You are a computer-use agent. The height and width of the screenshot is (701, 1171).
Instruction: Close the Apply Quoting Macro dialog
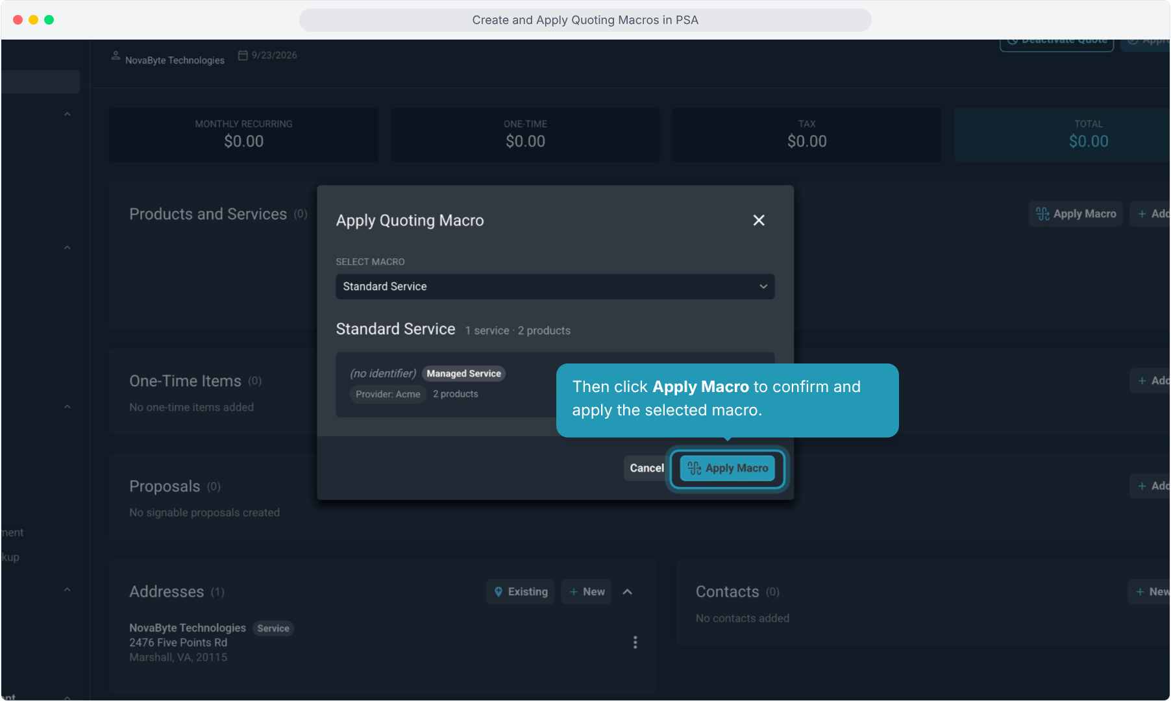(759, 221)
